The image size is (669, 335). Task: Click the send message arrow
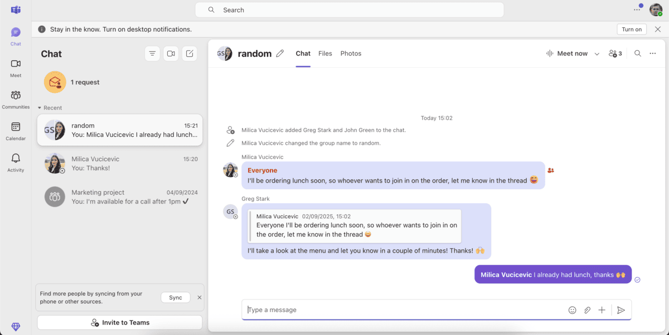click(x=621, y=310)
